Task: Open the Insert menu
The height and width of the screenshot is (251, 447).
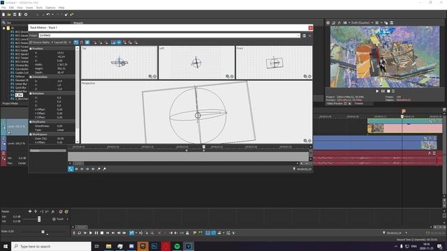Action: [x=29, y=8]
